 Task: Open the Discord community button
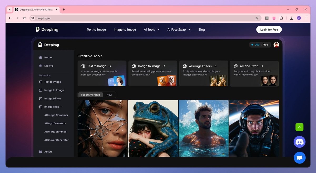(x=299, y=142)
